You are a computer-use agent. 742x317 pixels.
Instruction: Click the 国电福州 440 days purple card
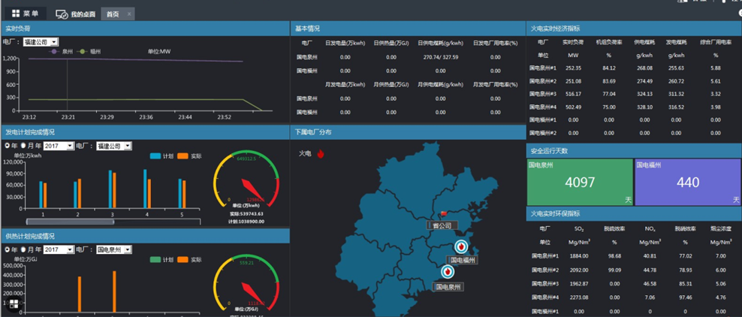click(687, 182)
